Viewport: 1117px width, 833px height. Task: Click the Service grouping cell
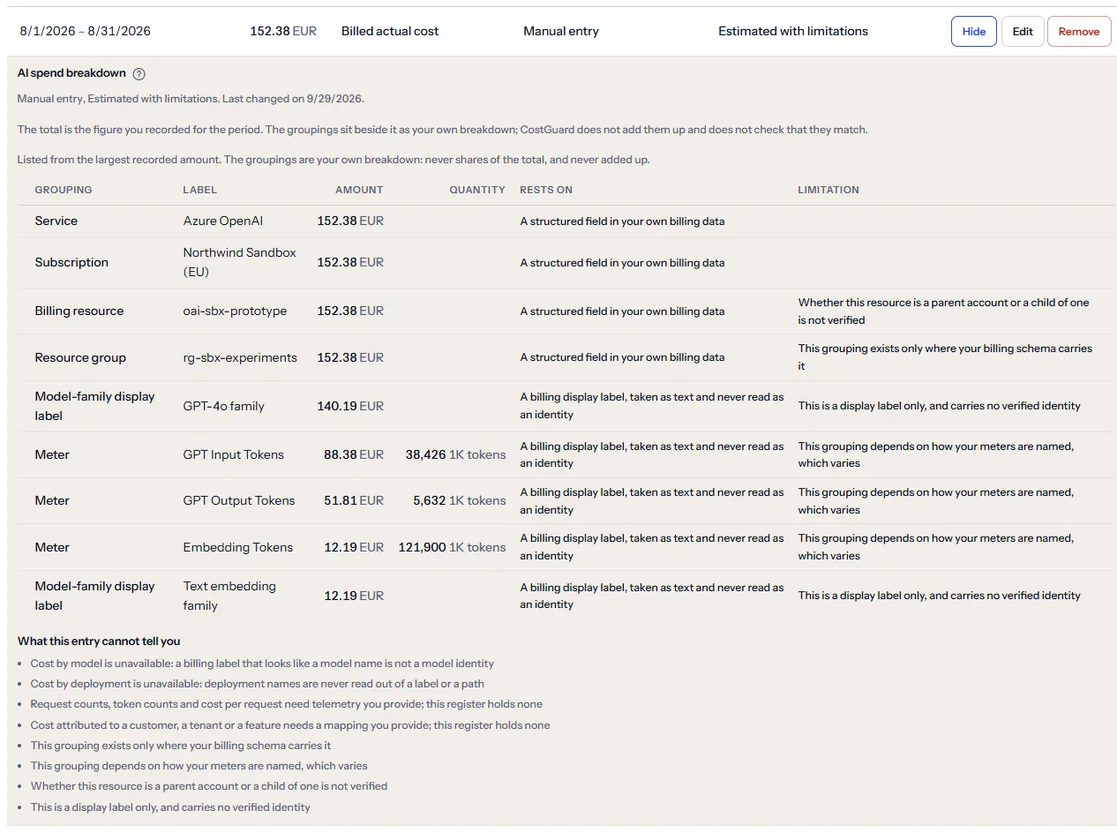(x=56, y=221)
